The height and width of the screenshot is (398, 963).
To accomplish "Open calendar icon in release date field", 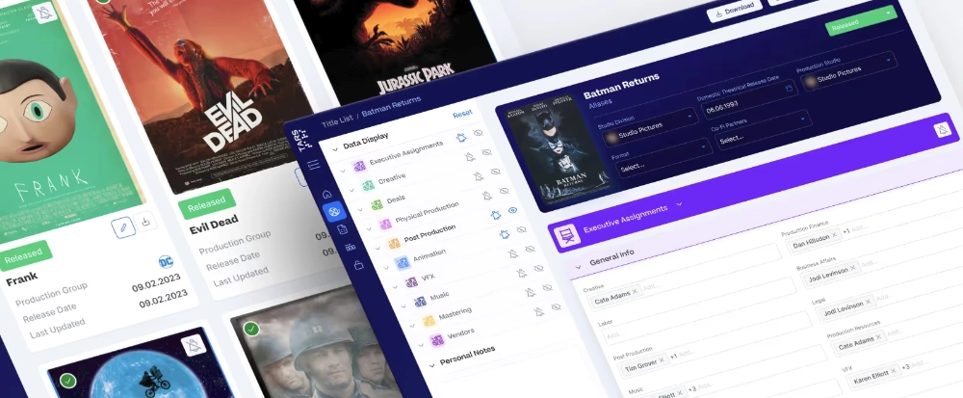I will click(x=790, y=89).
